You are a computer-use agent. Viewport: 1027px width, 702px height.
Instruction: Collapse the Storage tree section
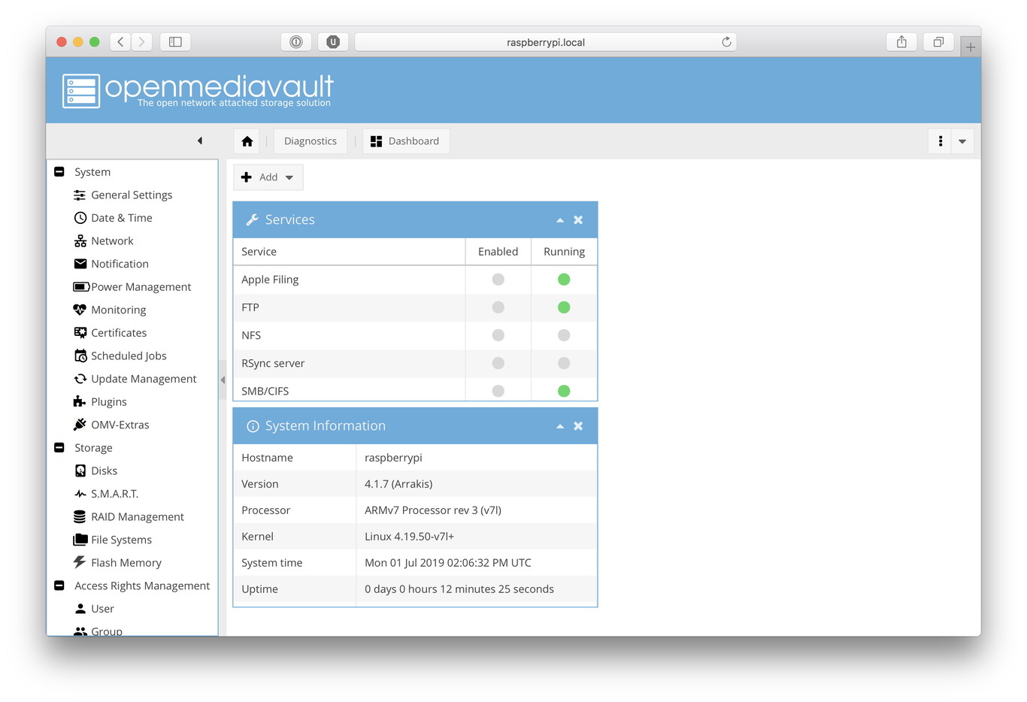pyautogui.click(x=59, y=448)
